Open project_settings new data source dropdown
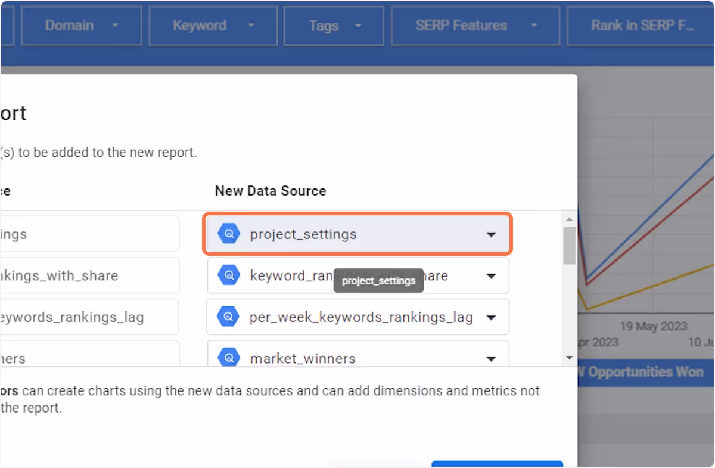 click(x=357, y=234)
